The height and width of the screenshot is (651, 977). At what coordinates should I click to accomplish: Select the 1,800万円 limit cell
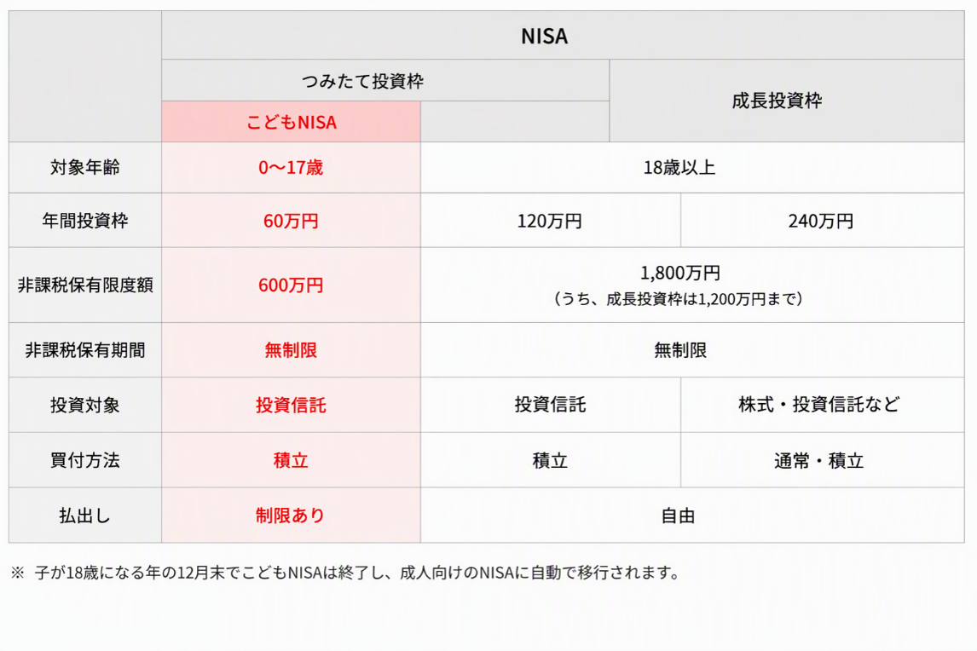(x=692, y=285)
